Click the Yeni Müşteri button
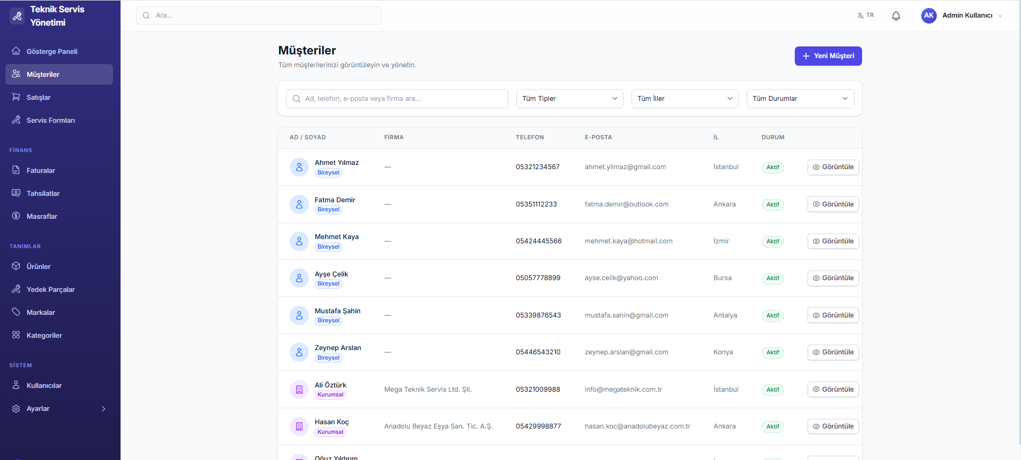Screen dimensions: 1021x460 tap(828, 56)
